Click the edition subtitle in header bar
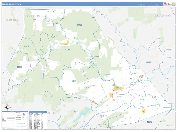 click(x=149, y=5)
